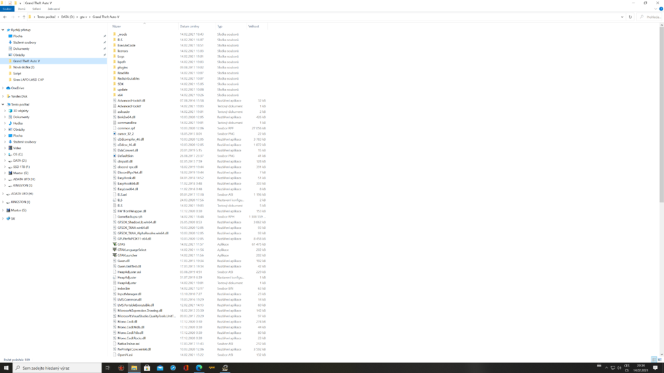664x373 pixels.
Task: Open Mail app from taskbar
Action: pos(160,368)
